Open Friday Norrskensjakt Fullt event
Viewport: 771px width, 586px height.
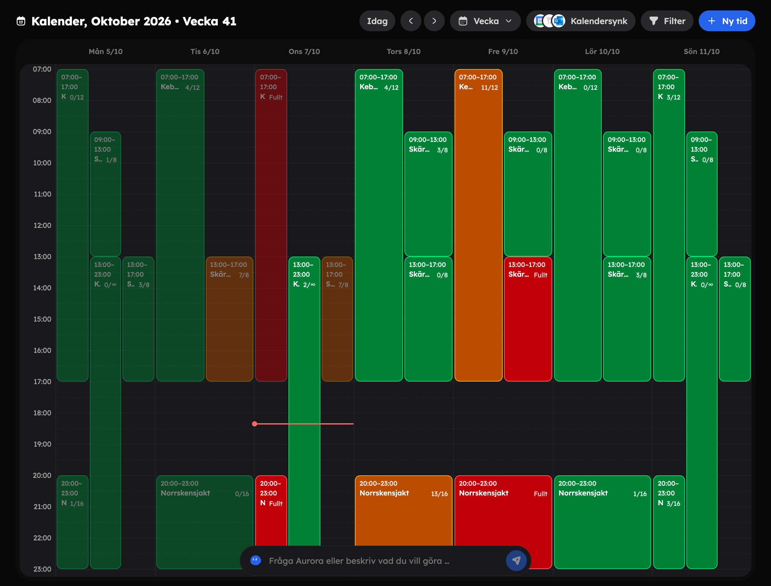click(x=503, y=522)
